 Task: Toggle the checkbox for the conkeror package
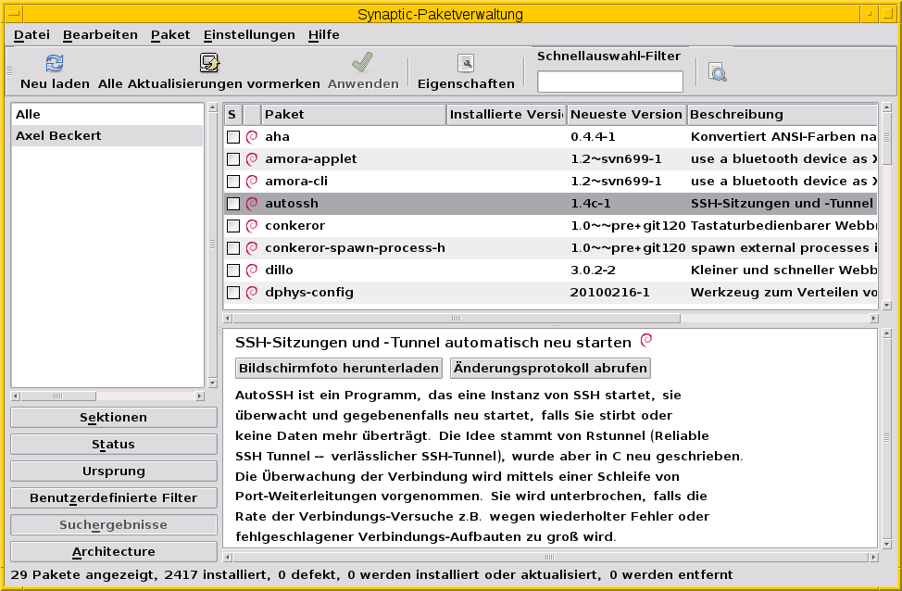232,225
